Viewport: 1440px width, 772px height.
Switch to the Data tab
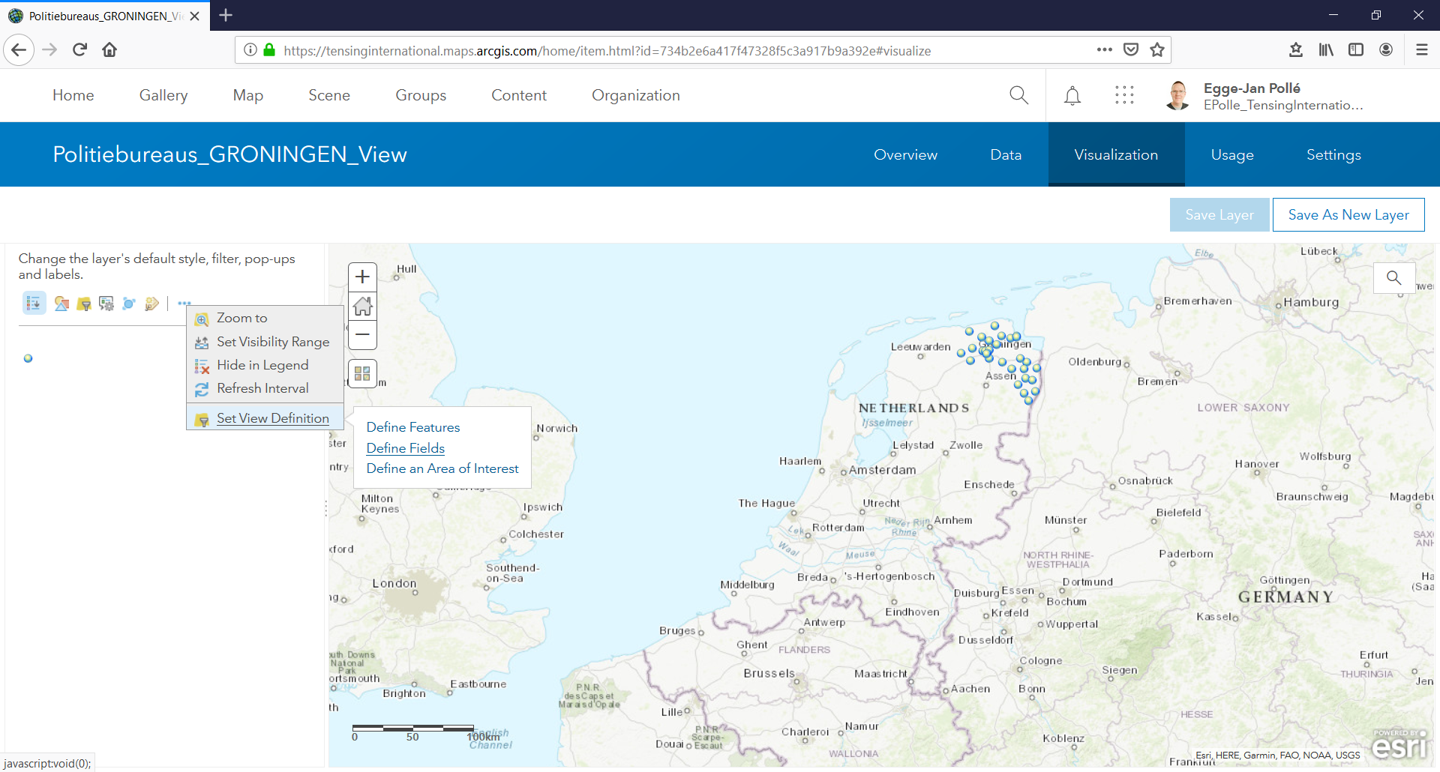coord(1005,155)
